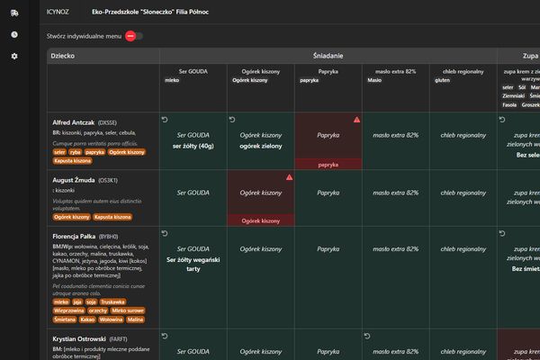Click warning icon on August's Ogórek kiszony cell

point(289,177)
